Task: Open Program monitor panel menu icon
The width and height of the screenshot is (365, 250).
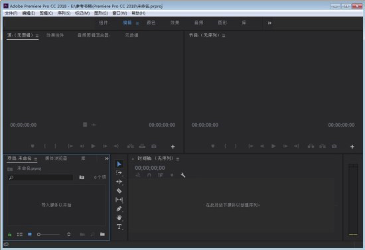Action: pyautogui.click(x=224, y=36)
